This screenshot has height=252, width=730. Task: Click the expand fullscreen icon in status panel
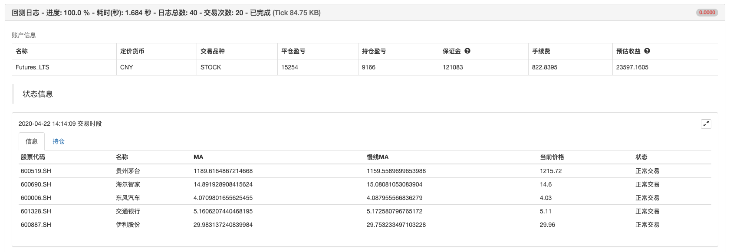pyautogui.click(x=706, y=124)
